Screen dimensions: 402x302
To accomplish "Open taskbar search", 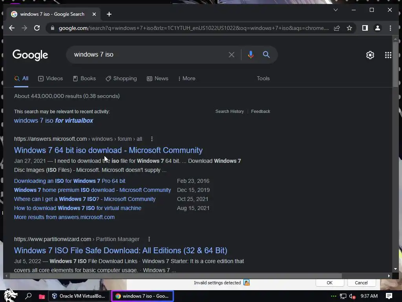I will click(28, 296).
